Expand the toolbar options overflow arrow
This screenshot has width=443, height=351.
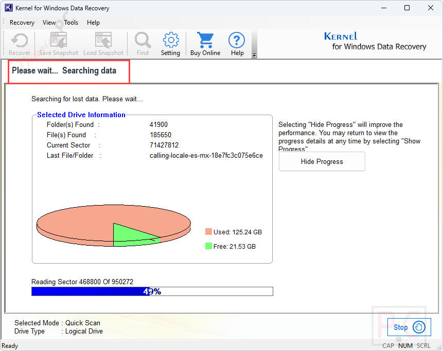[254, 55]
